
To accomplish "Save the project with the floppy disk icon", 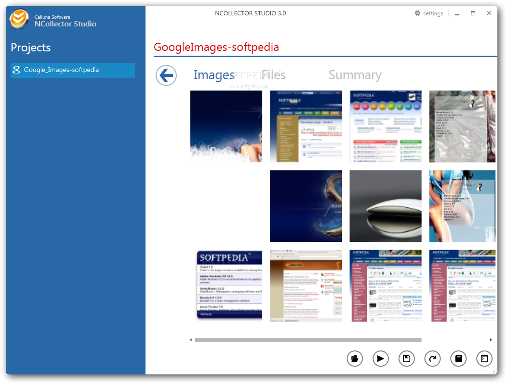I will click(407, 359).
